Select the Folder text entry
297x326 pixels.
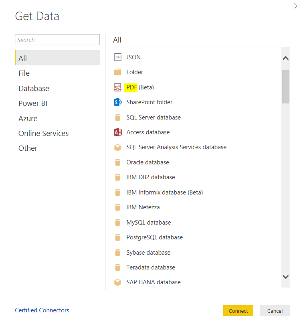[135, 72]
